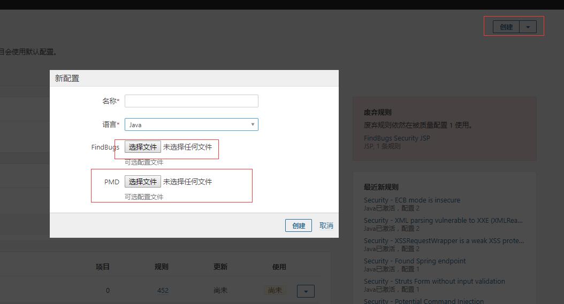The width and height of the screenshot is (564, 304).
Task: Click the 452 rules count link
Action: coord(163,291)
